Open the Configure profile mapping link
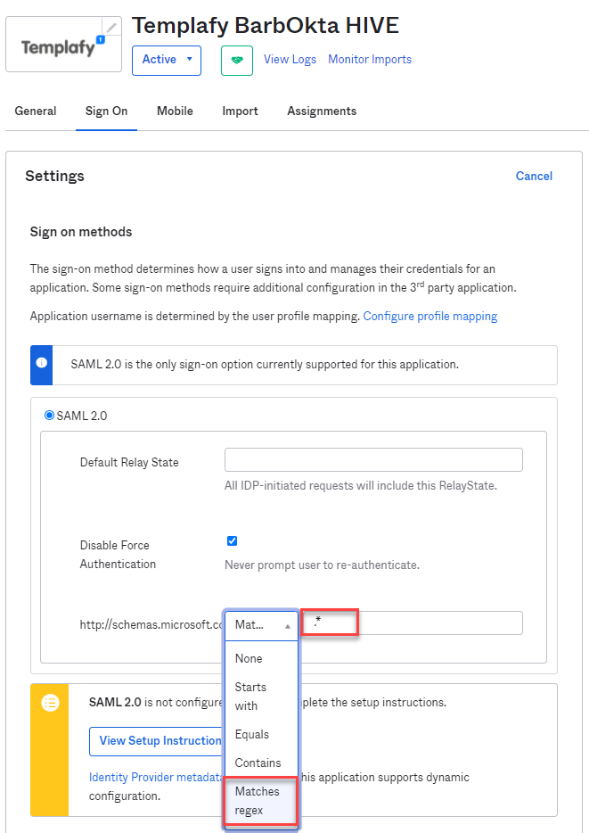Image resolution: width=589 pixels, height=833 pixels. click(x=430, y=316)
